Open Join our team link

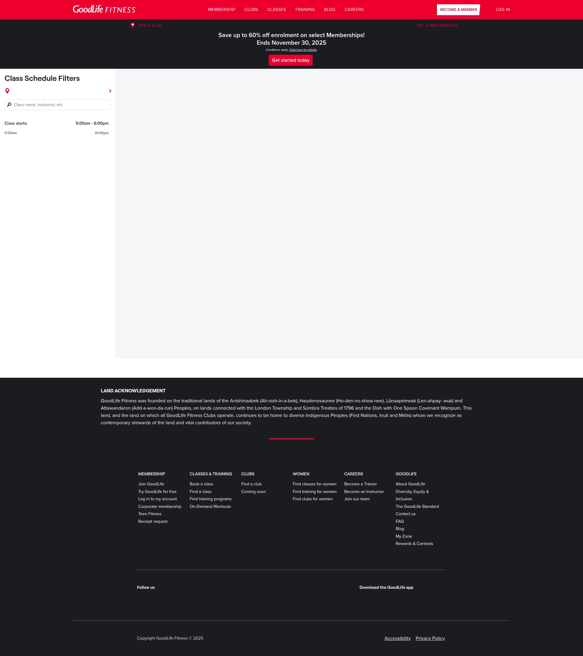(357, 499)
